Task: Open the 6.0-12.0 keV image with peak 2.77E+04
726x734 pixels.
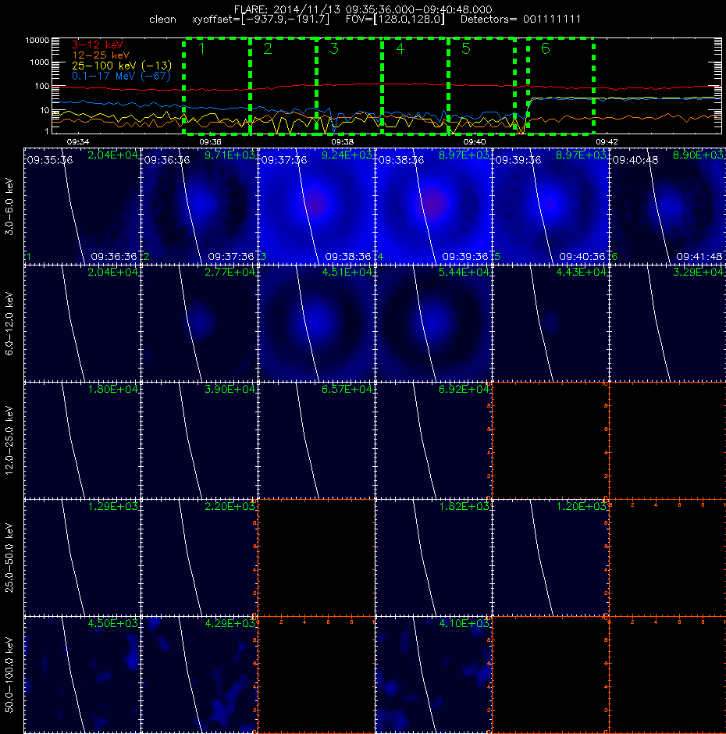Action: pos(199,323)
